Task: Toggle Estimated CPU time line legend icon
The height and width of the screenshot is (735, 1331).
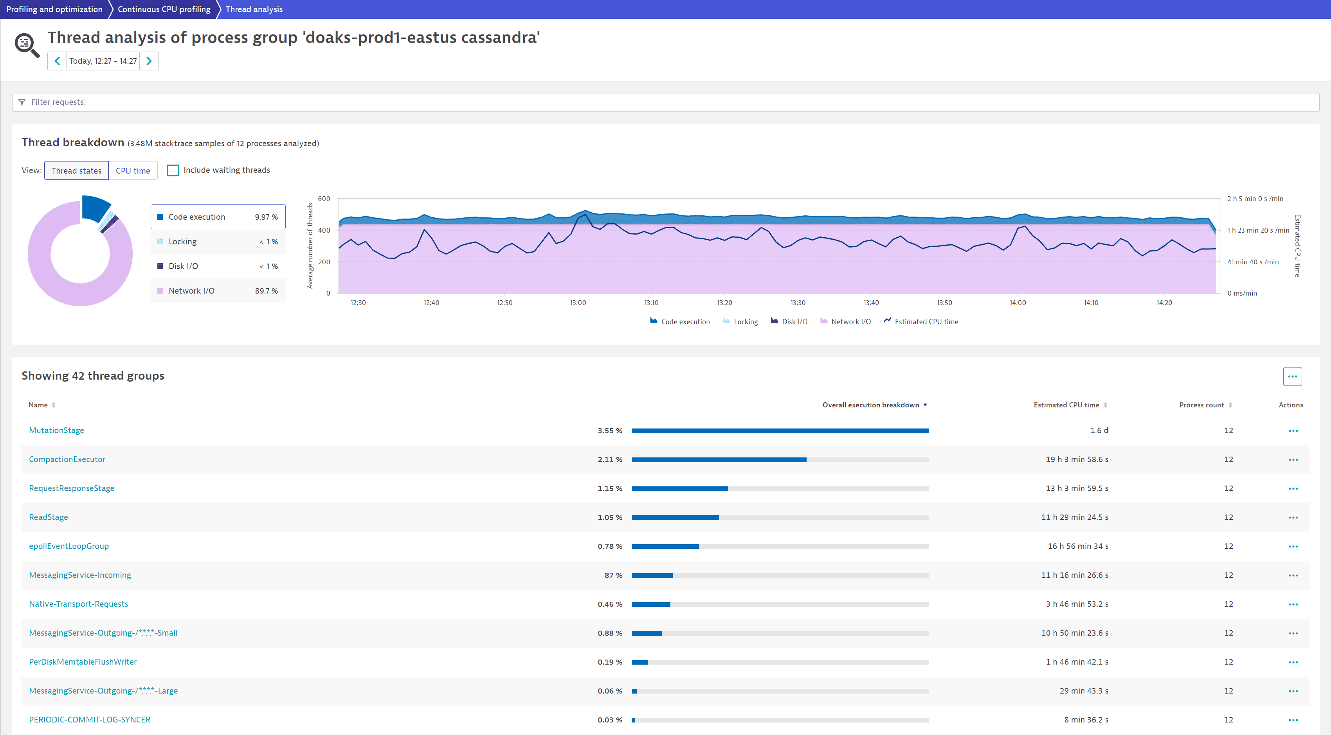Action: [887, 321]
